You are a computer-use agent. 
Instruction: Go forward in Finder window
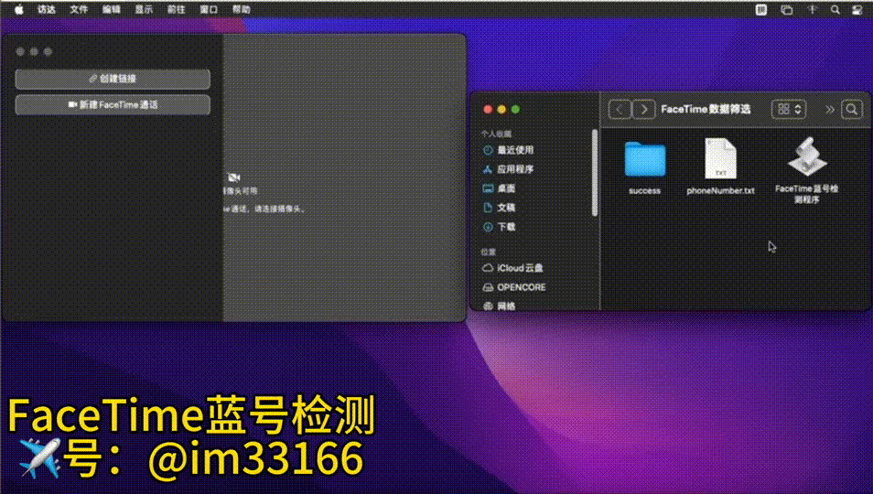point(644,110)
